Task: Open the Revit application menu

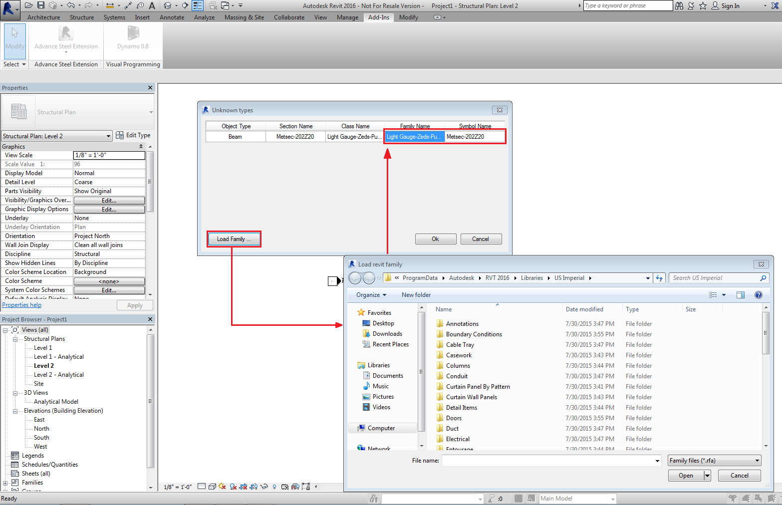Action: click(9, 9)
